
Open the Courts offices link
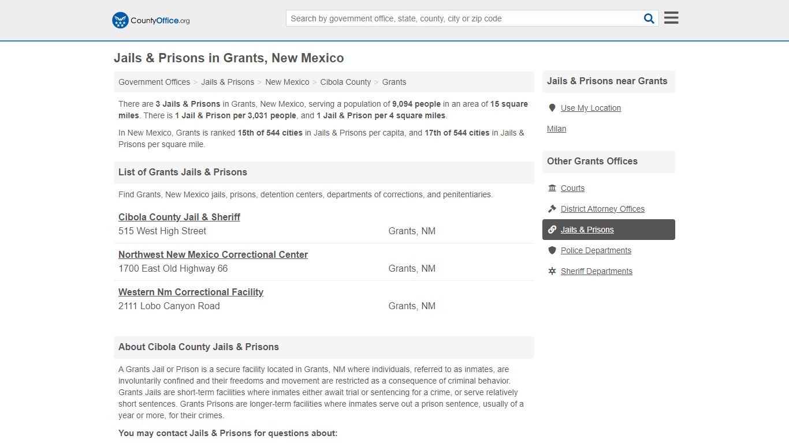click(x=572, y=188)
